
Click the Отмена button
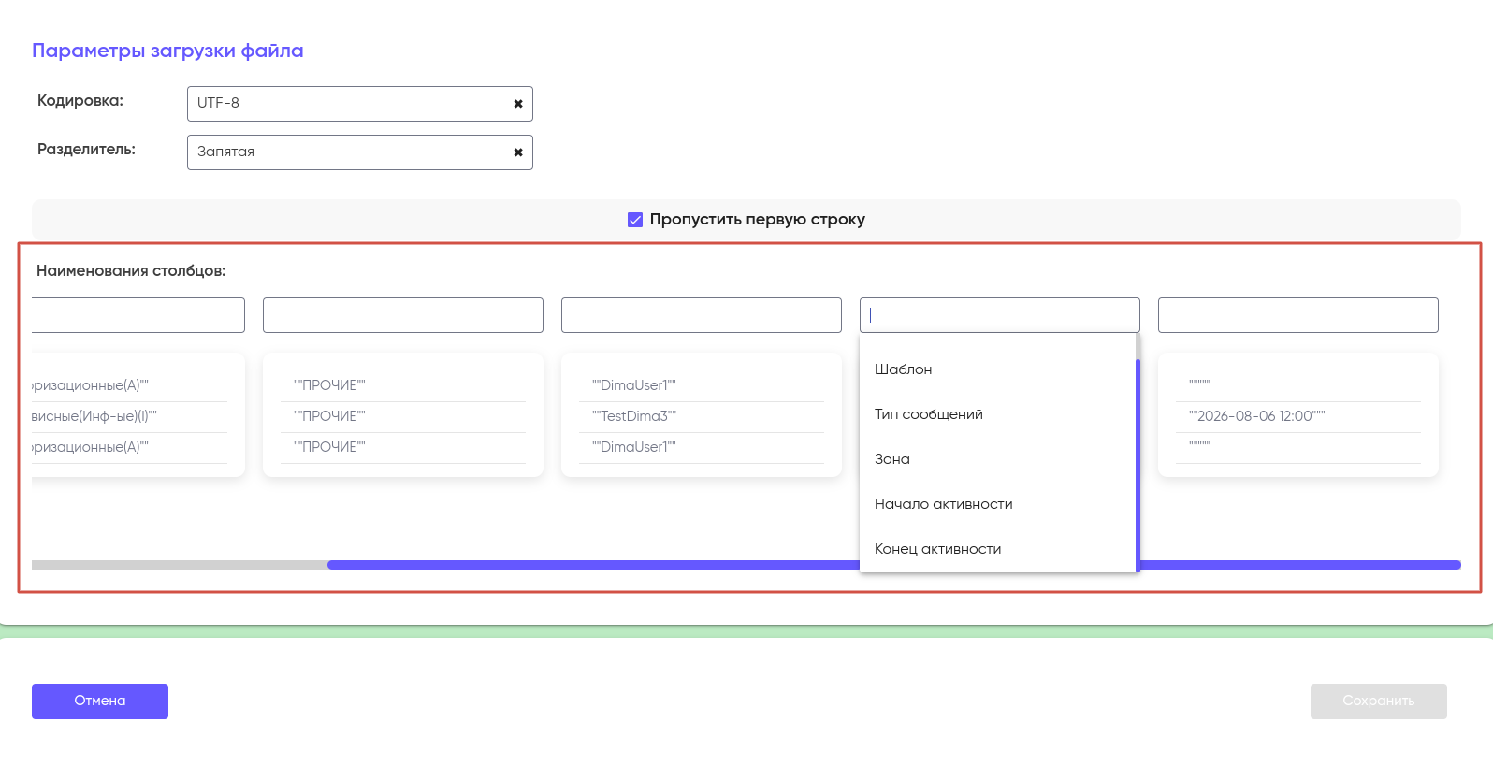tap(100, 702)
